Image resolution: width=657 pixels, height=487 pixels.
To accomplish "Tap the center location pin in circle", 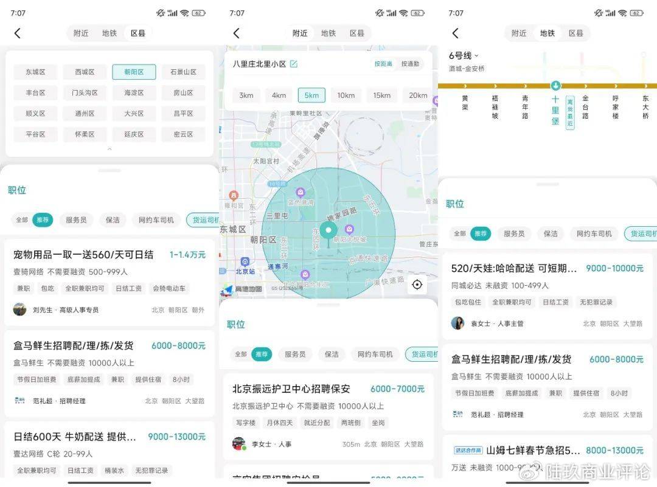I will 328,230.
